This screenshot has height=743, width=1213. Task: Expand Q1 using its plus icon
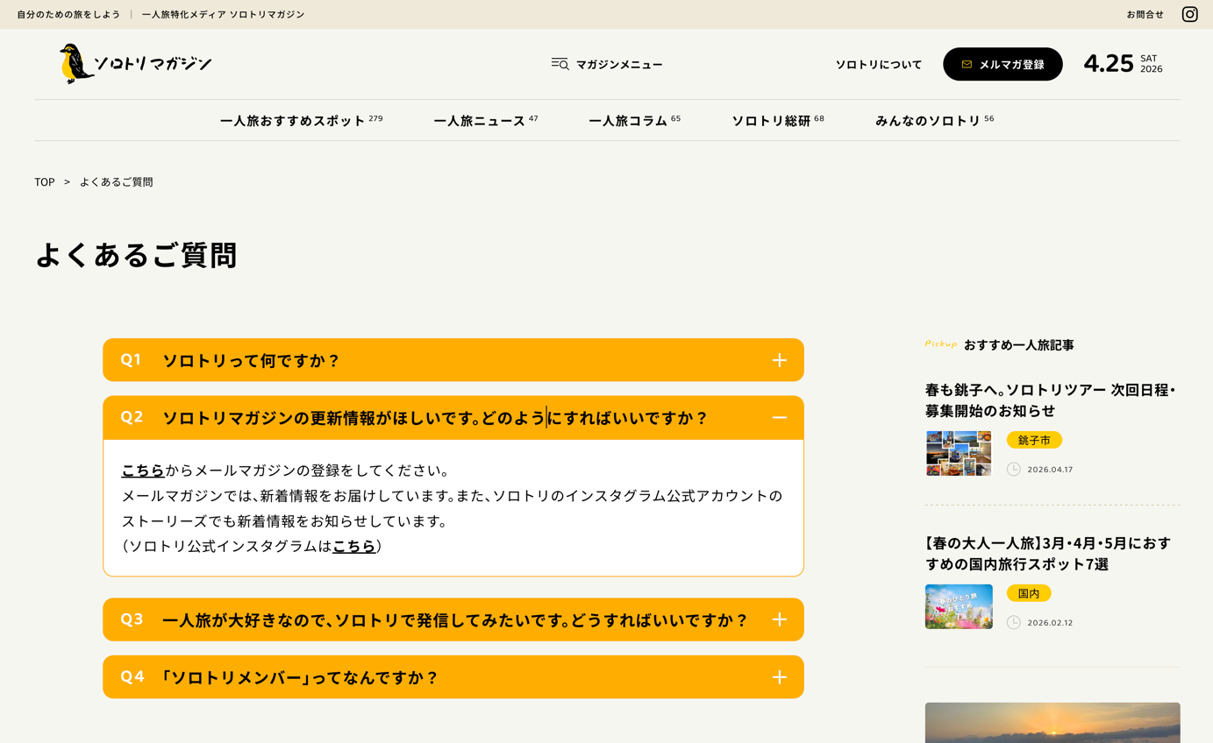779,360
